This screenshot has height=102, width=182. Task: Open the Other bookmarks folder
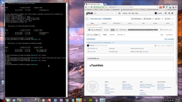click(171, 10)
